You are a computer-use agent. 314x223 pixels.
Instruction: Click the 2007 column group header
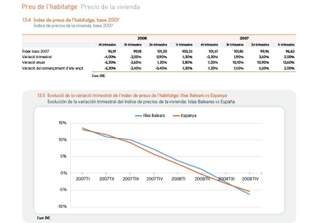point(244,38)
